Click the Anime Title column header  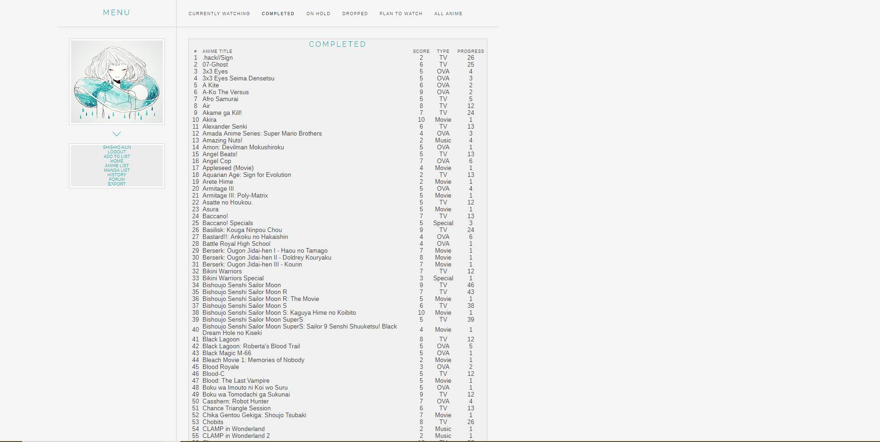[x=217, y=51]
